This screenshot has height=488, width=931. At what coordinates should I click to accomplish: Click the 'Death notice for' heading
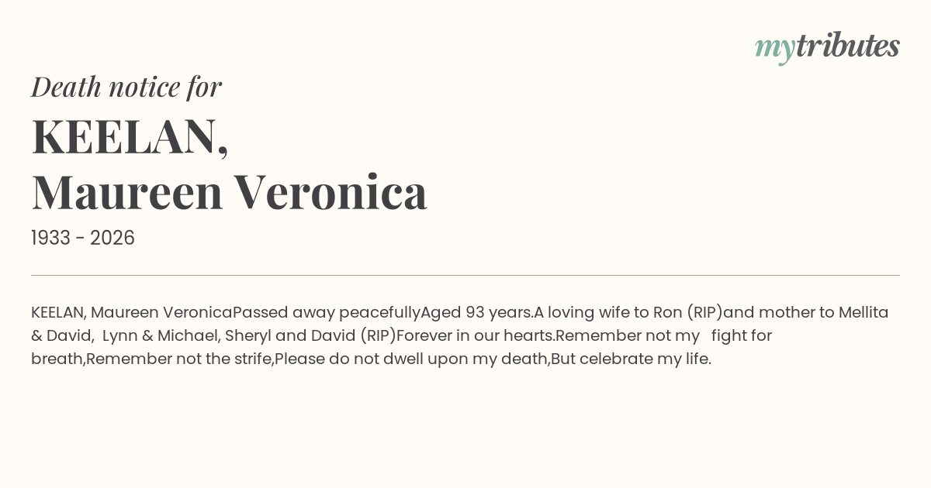[x=126, y=87]
